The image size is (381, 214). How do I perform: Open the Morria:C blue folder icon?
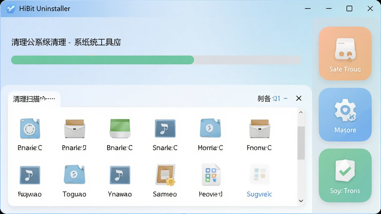[x=211, y=128]
